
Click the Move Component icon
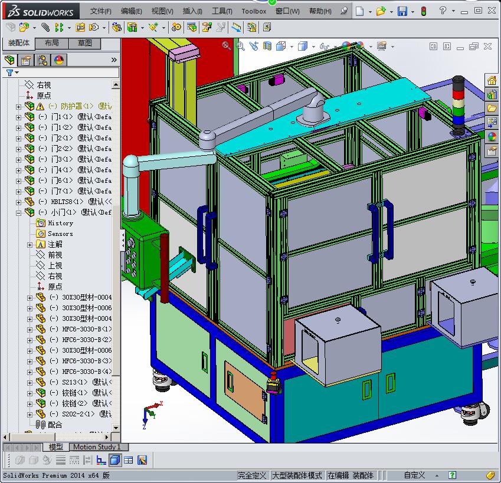coord(94,28)
